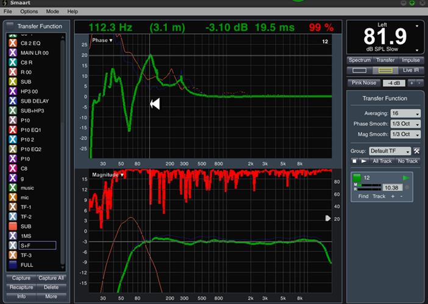Switch to Spectrum mode
The width and height of the screenshot is (428, 304).
360,60
